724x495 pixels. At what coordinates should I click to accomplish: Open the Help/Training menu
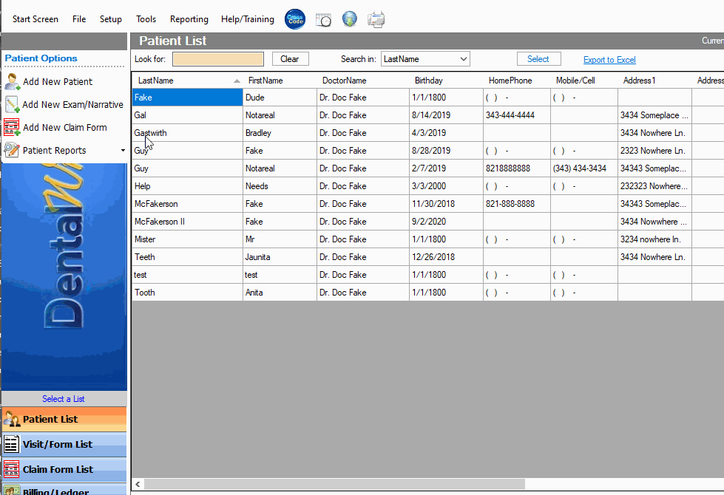[246, 19]
